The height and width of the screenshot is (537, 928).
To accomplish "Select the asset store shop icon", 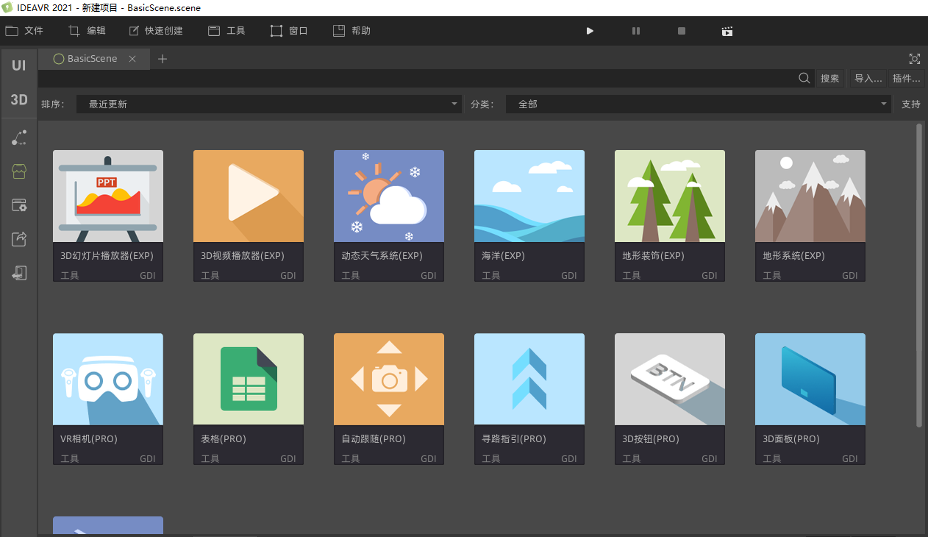I will pyautogui.click(x=19, y=171).
